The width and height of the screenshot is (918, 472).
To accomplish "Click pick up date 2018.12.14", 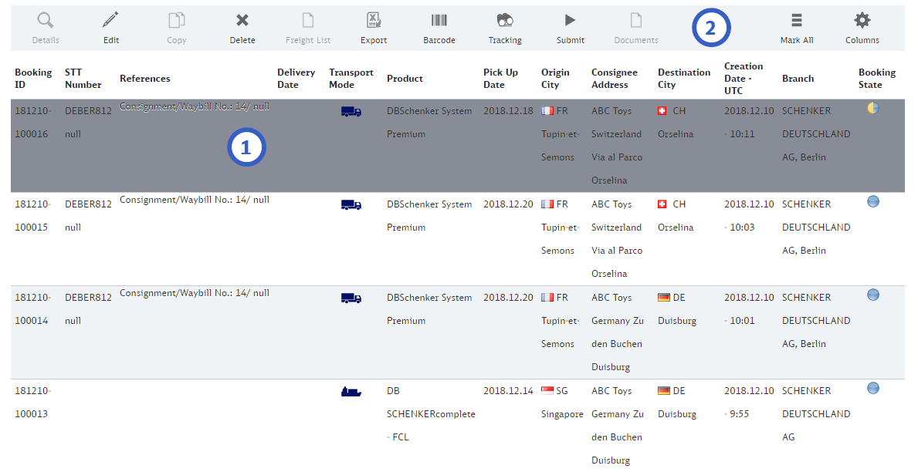I will (x=508, y=391).
